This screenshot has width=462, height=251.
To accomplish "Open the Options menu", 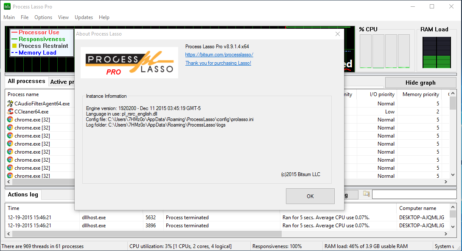I will point(43,17).
